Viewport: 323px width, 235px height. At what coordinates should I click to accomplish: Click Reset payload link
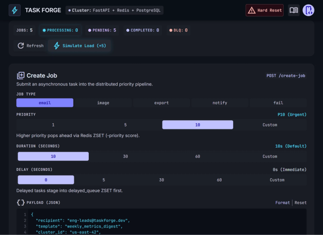tap(301, 203)
